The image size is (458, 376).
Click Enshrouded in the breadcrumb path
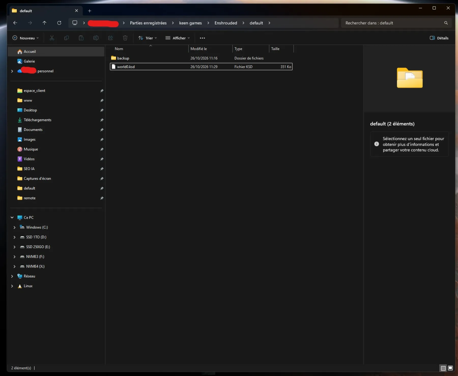point(226,23)
